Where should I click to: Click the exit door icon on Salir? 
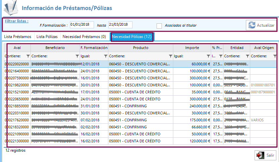click(260, 155)
